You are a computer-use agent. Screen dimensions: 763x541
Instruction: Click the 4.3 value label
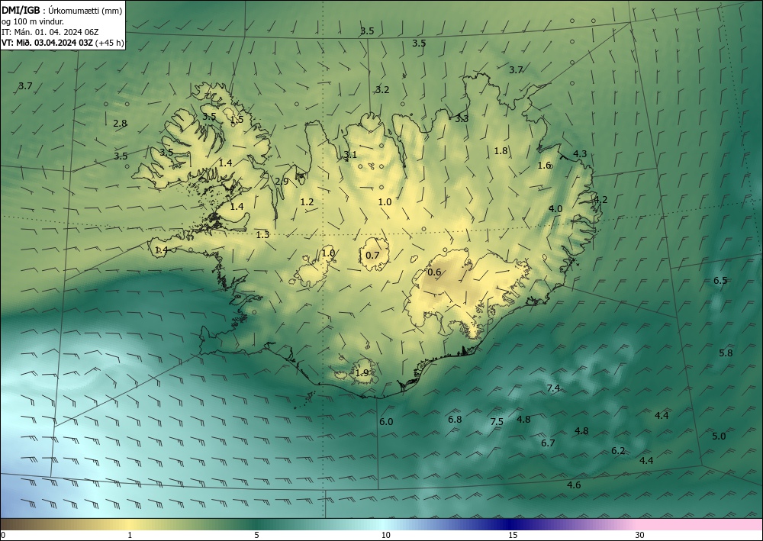(580, 153)
